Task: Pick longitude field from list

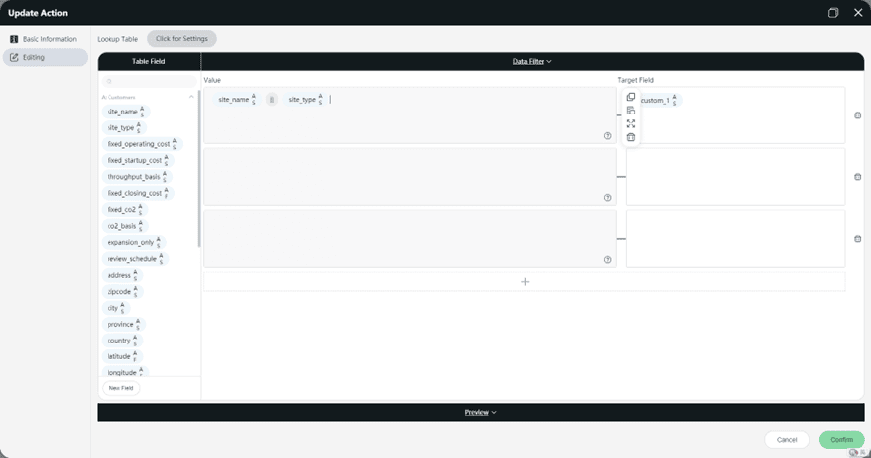Action: [x=125, y=372]
